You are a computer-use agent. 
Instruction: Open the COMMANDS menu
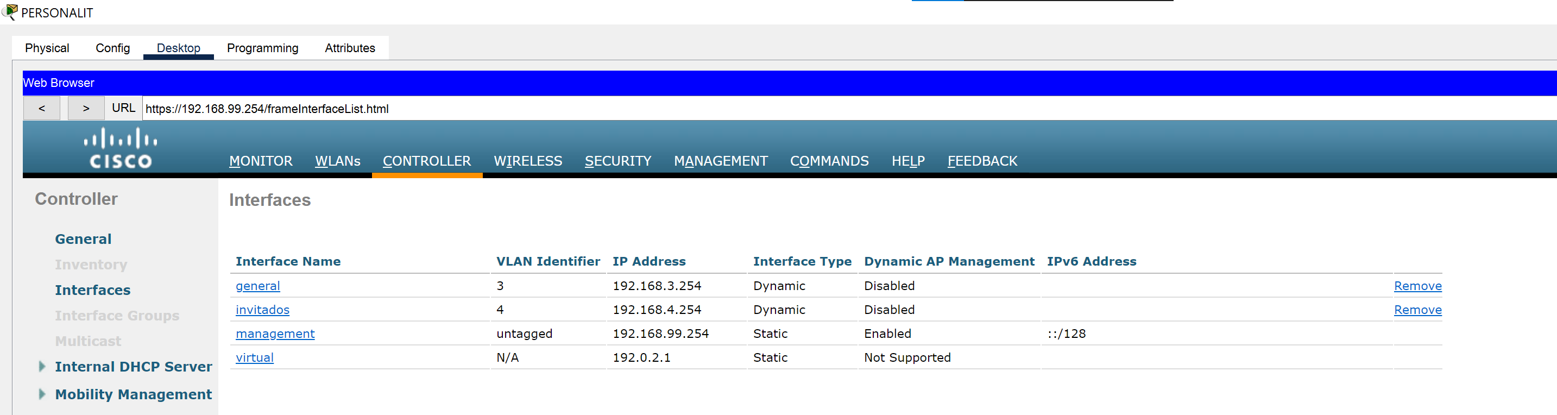point(829,161)
